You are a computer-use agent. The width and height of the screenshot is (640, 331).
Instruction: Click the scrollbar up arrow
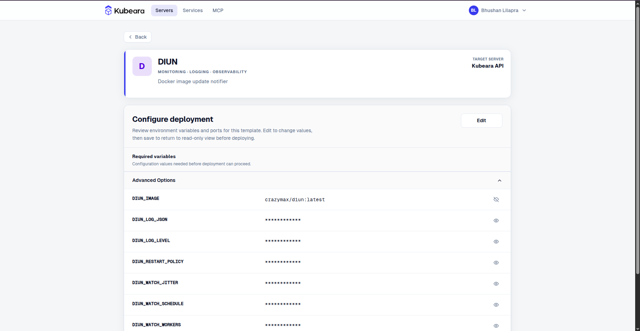click(x=638, y=3)
